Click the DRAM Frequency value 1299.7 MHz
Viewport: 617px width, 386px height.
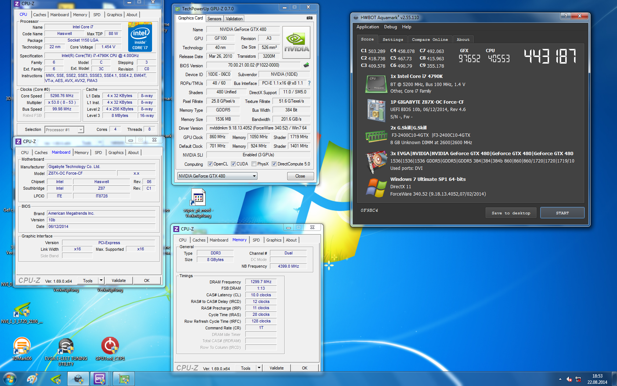pos(261,282)
